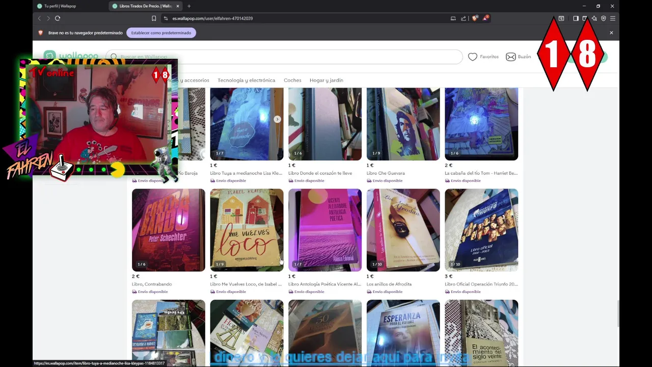
Task: Go forward with browser forward arrow
Action: click(48, 18)
